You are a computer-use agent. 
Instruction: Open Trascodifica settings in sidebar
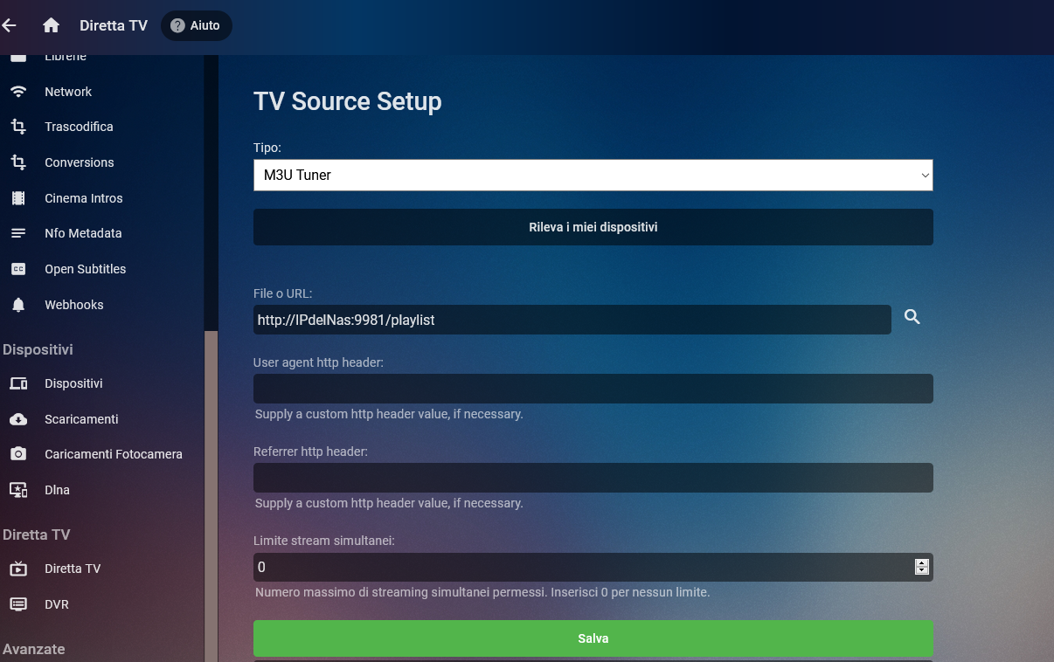point(79,127)
